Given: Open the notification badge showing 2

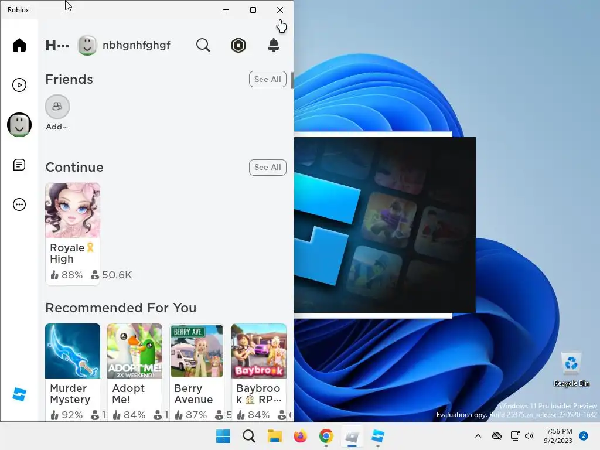Looking at the screenshot, I should [584, 436].
